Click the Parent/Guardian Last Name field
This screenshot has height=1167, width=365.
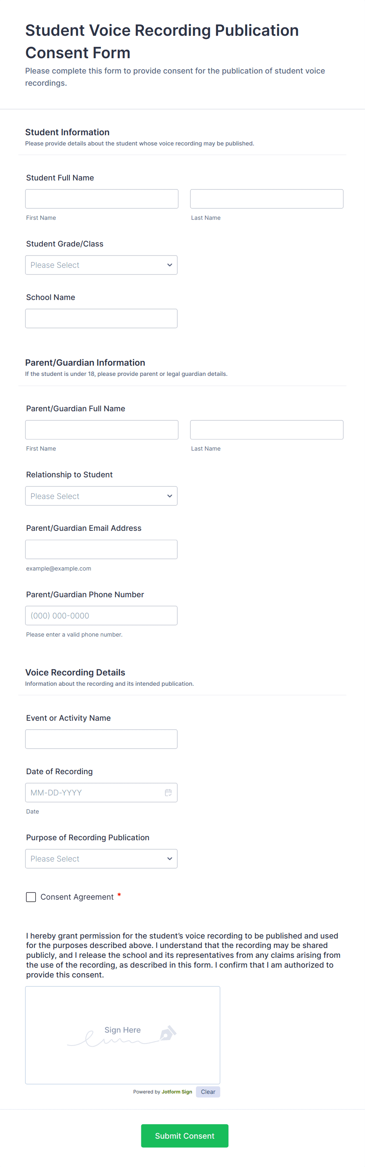tap(266, 429)
